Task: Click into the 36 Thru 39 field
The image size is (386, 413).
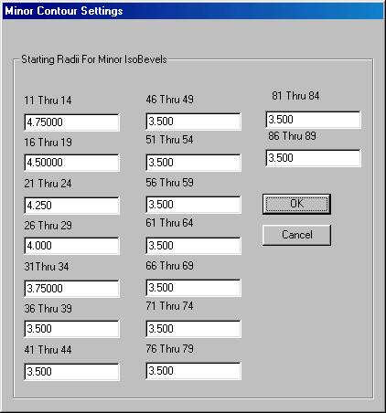Action: 71,329
